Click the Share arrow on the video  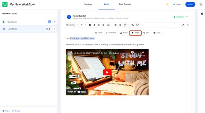pos(143,52)
